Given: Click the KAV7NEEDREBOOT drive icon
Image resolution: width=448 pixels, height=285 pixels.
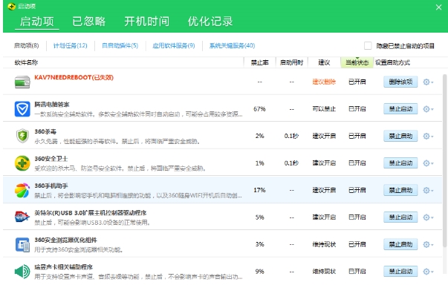Looking at the screenshot, I should coord(22,82).
